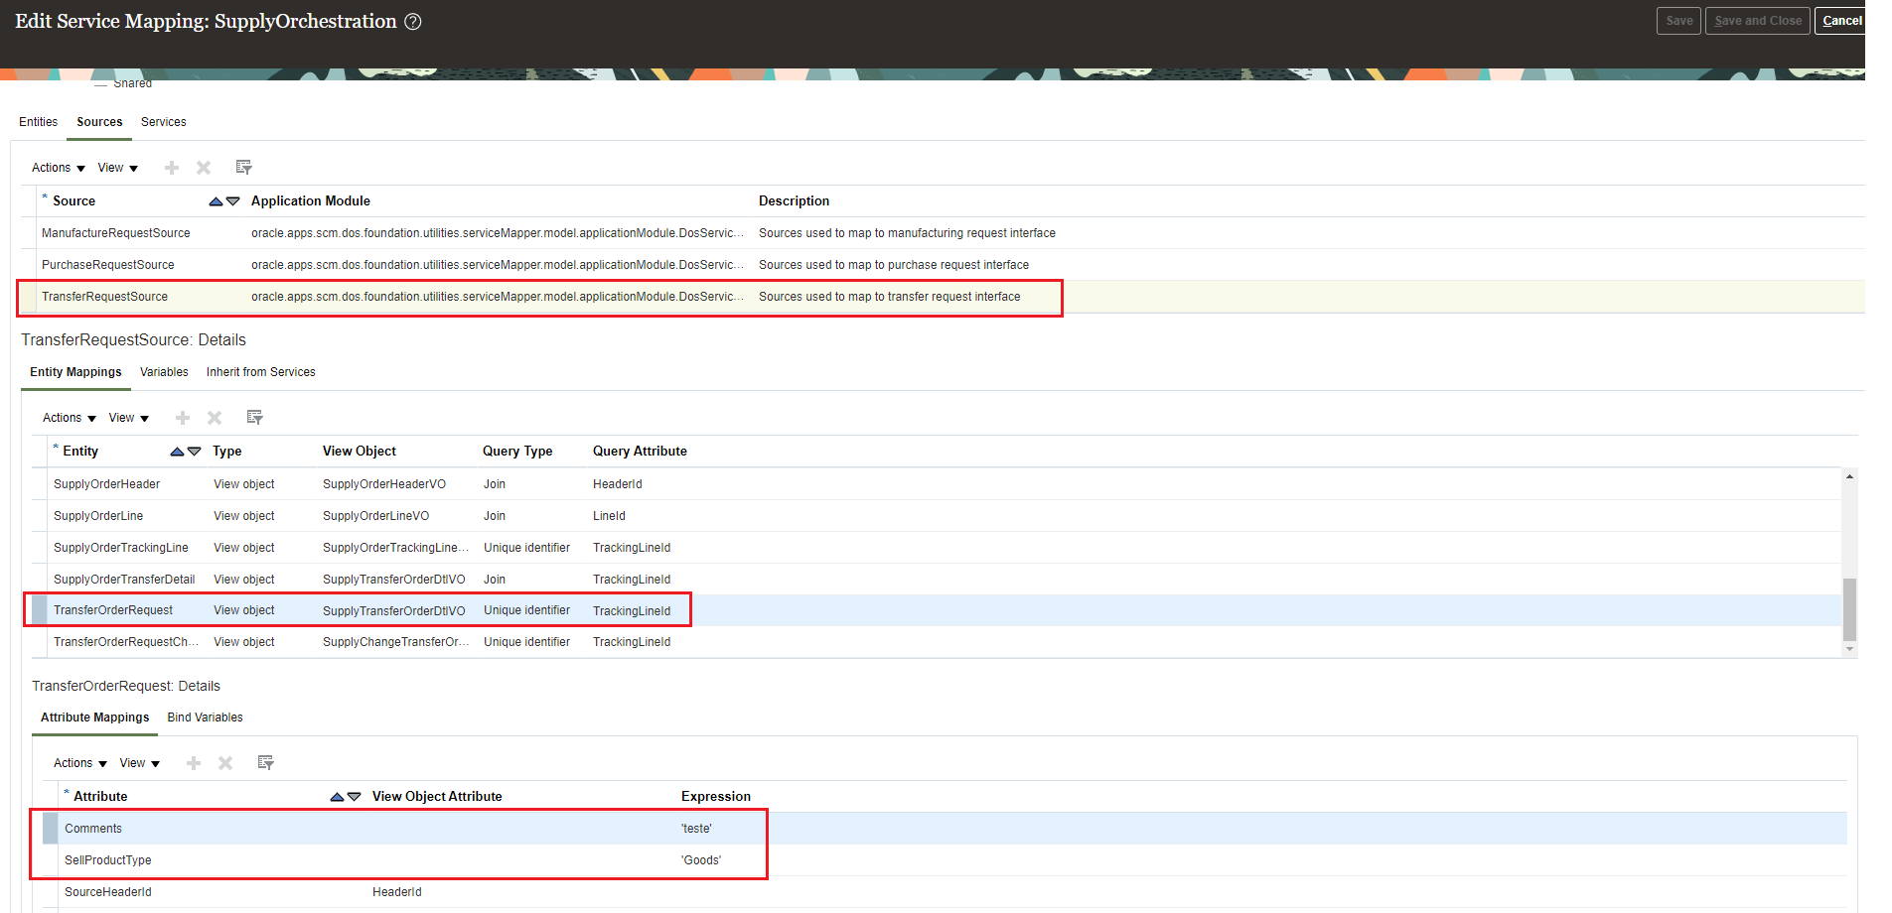1892x913 pixels.
Task: Click Expression column header
Action: [716, 797]
